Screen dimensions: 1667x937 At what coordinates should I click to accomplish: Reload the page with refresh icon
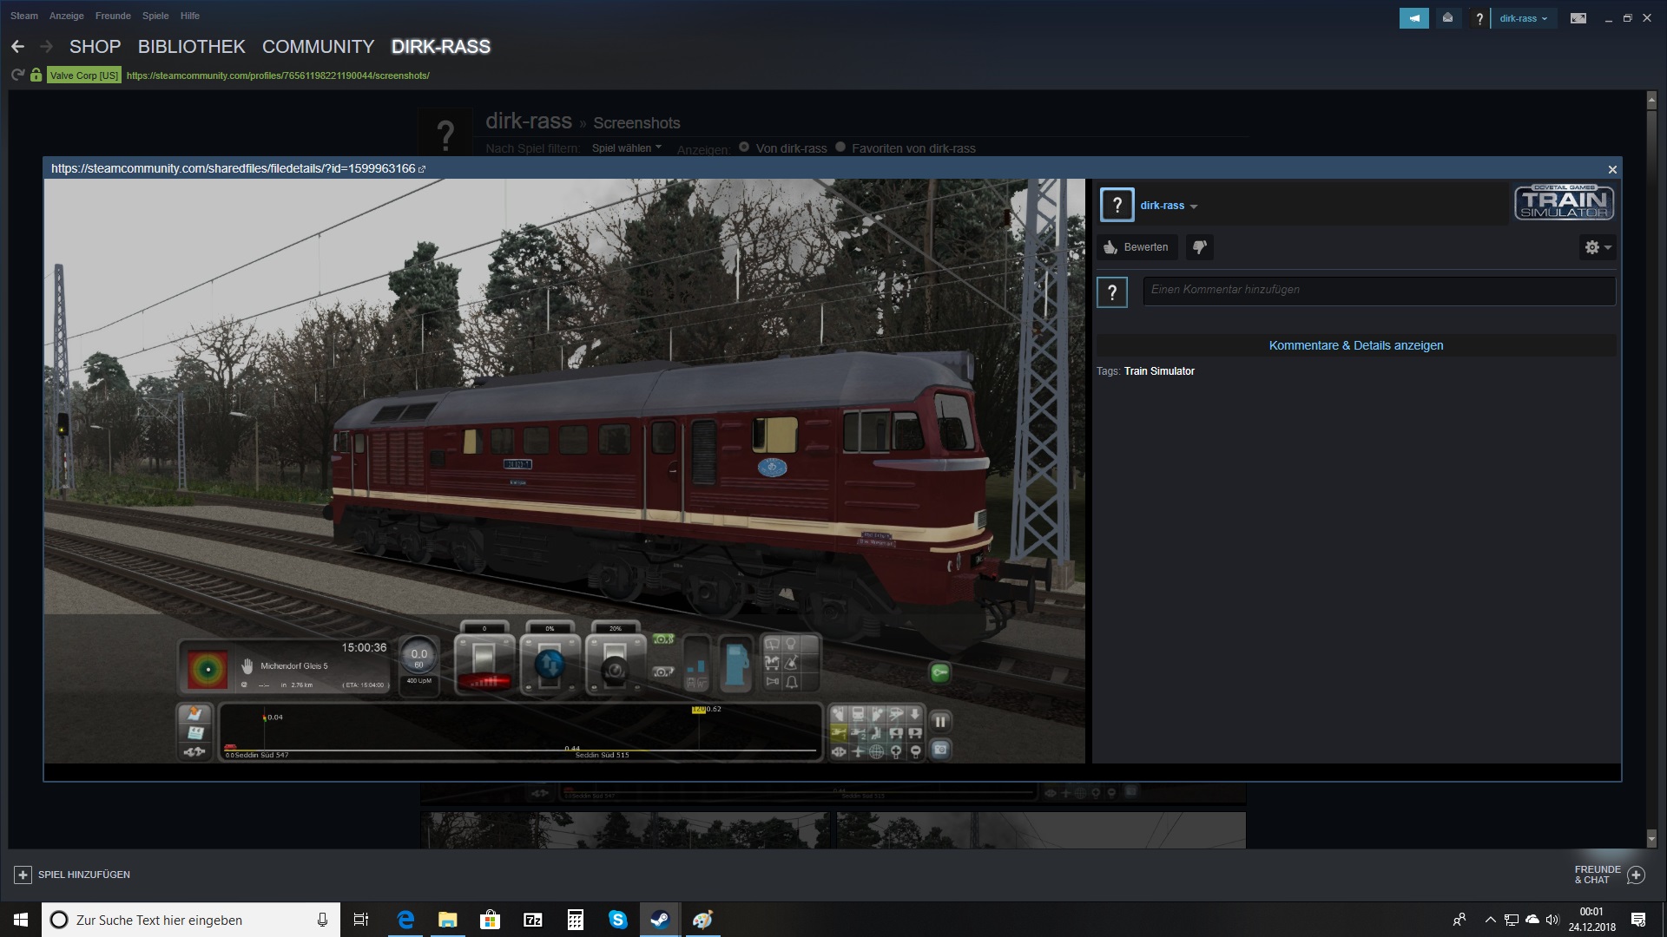17,75
